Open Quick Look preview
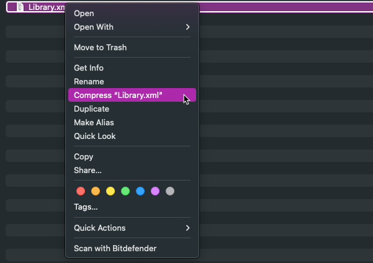 point(94,136)
